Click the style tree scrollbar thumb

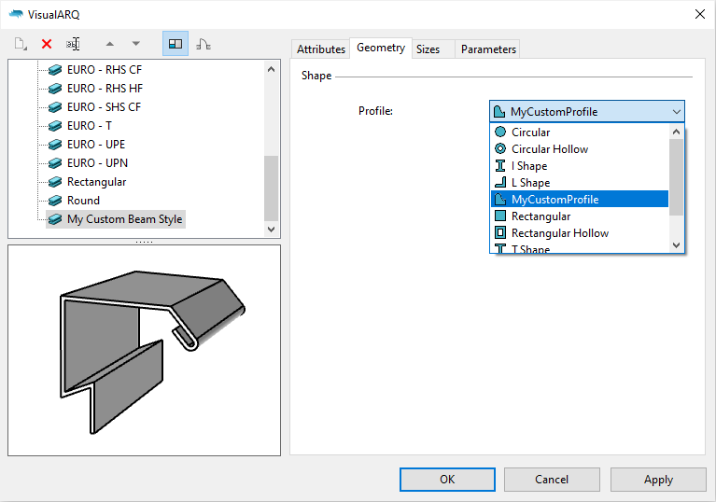coord(272,188)
